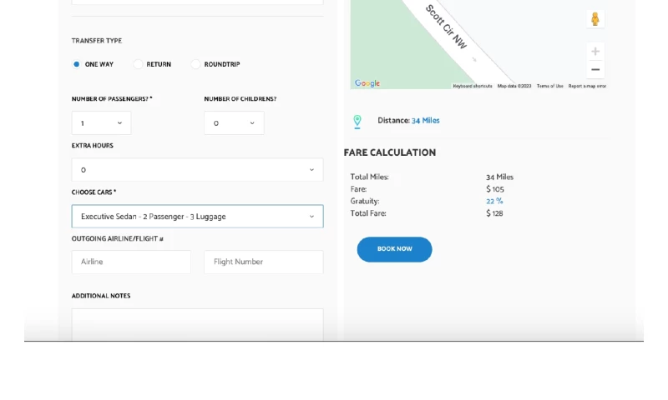Open the Number of Passengers dropdown
Viewport: 668px width, 400px height.
coord(101,123)
